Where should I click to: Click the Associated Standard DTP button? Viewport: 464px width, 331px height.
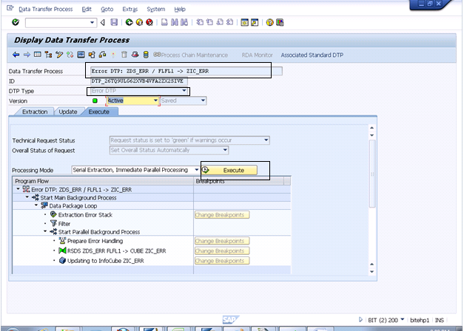(x=312, y=55)
